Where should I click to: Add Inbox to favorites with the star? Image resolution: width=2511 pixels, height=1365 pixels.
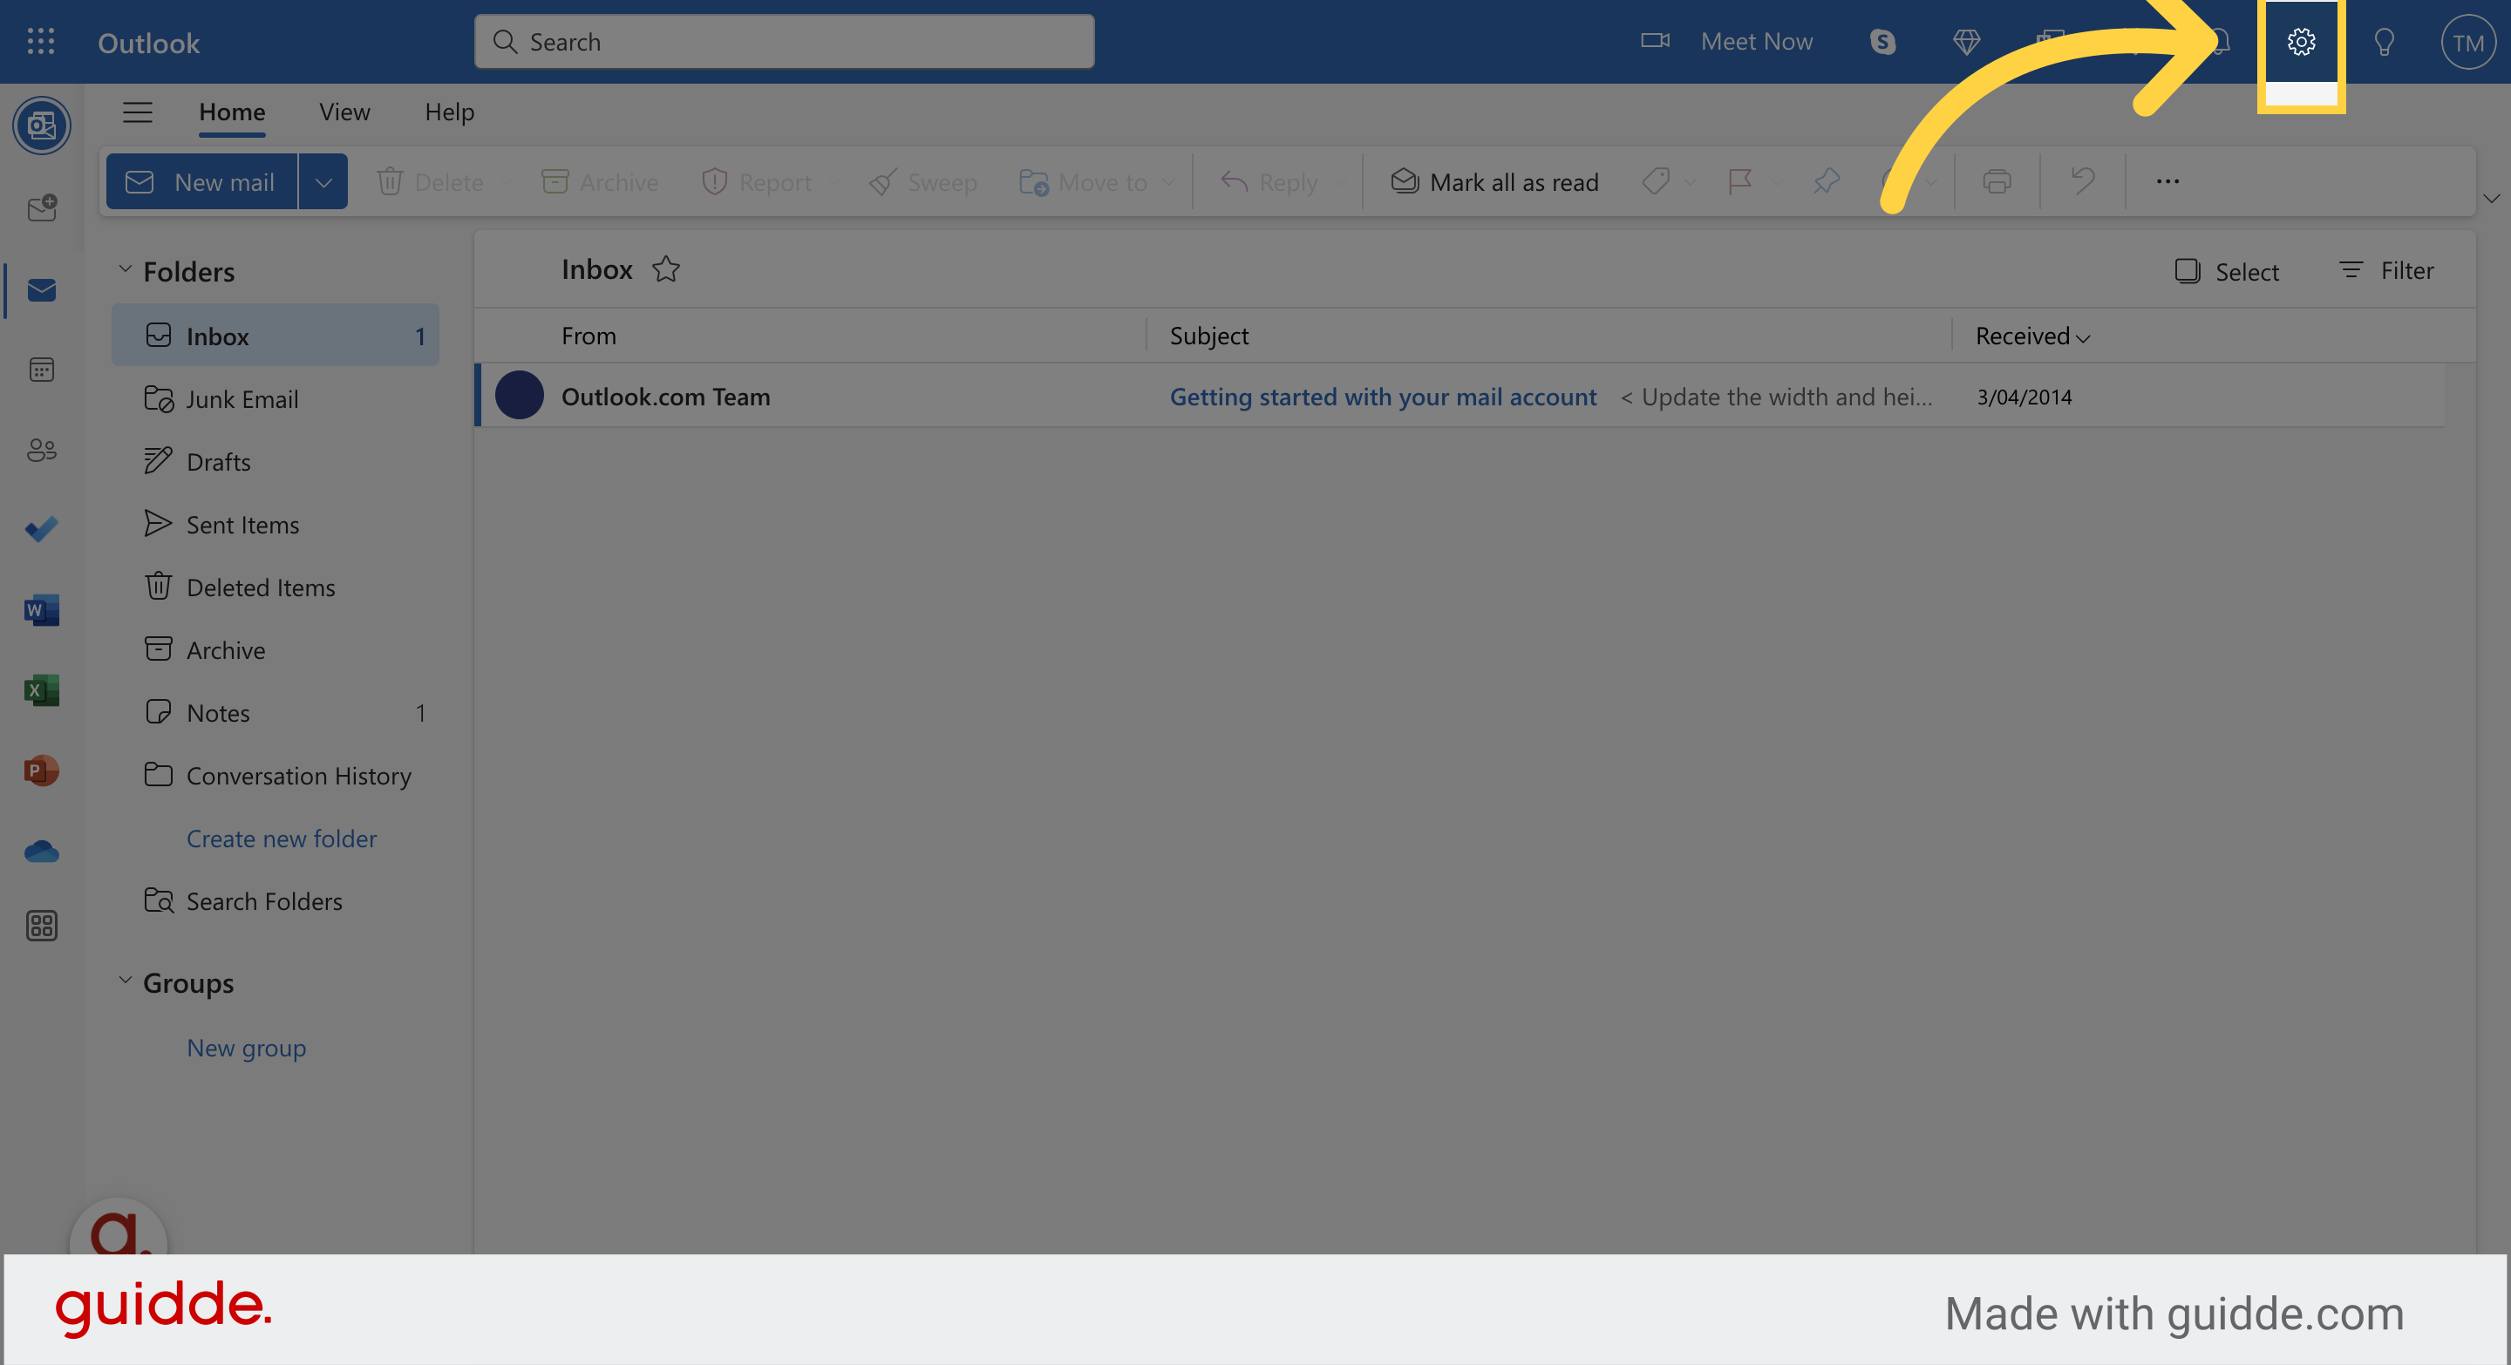666,269
